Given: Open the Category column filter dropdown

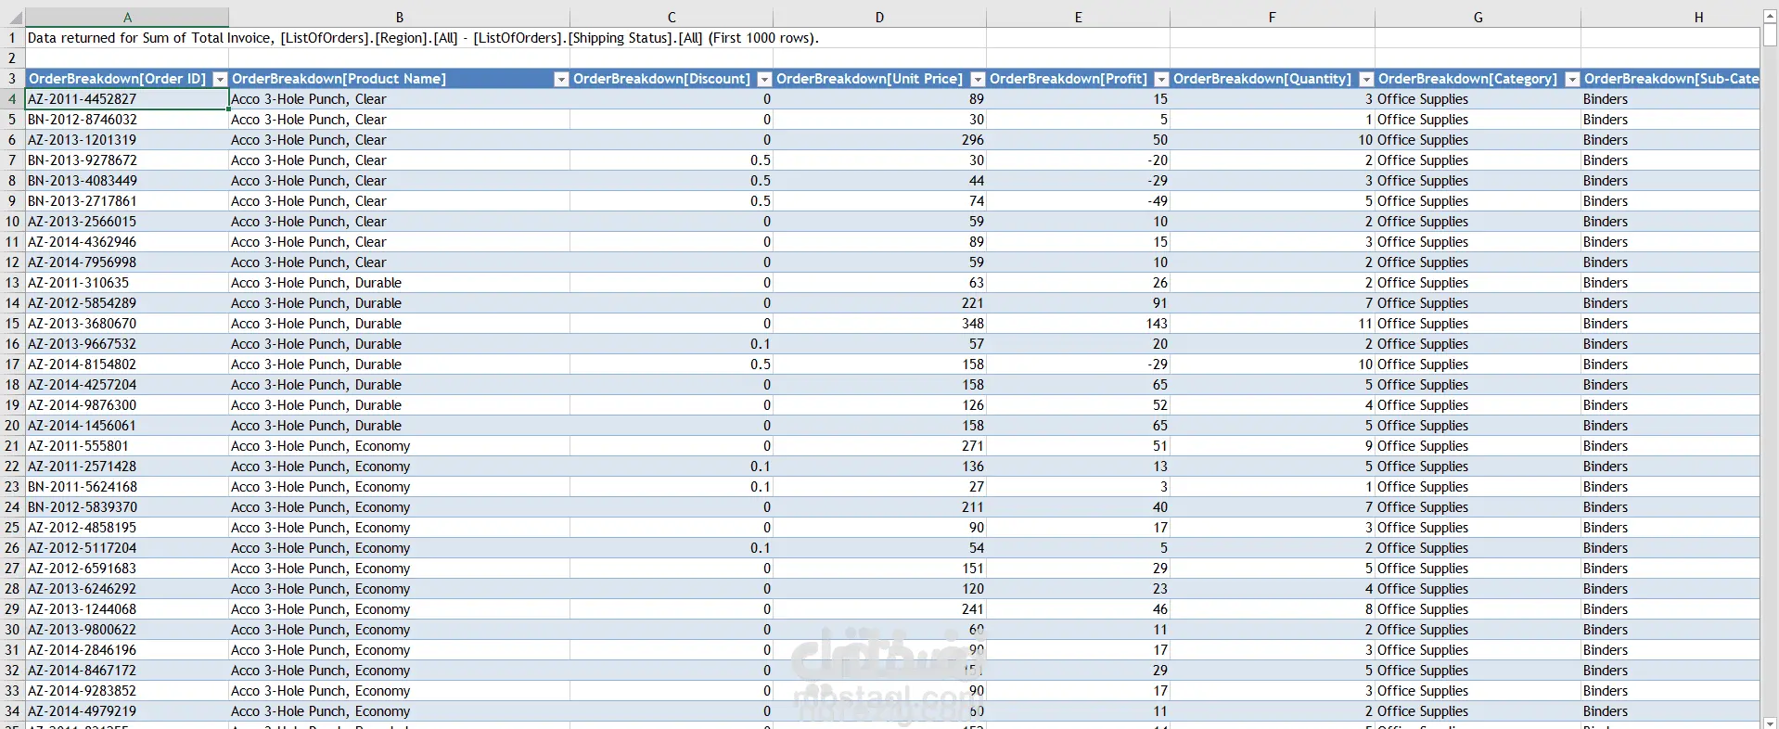Looking at the screenshot, I should click(x=1572, y=79).
